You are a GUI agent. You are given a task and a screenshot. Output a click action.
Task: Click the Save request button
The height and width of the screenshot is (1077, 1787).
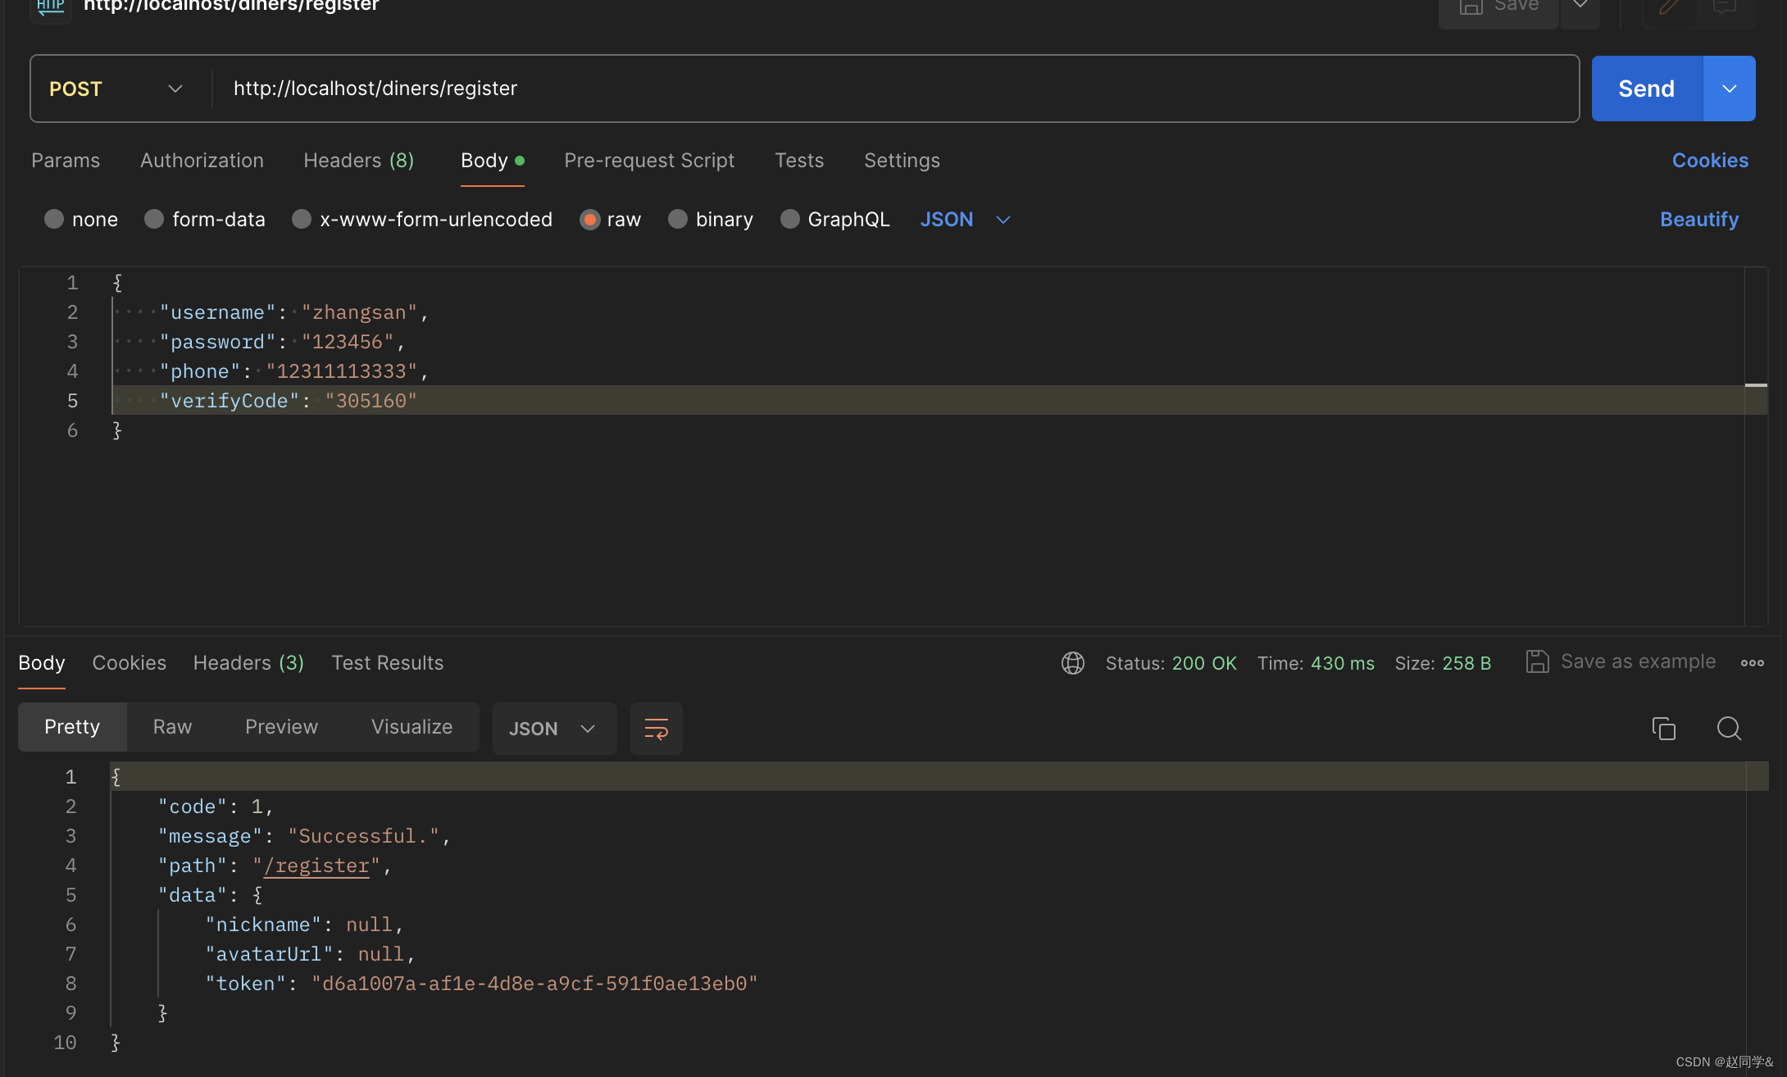[1498, 8]
